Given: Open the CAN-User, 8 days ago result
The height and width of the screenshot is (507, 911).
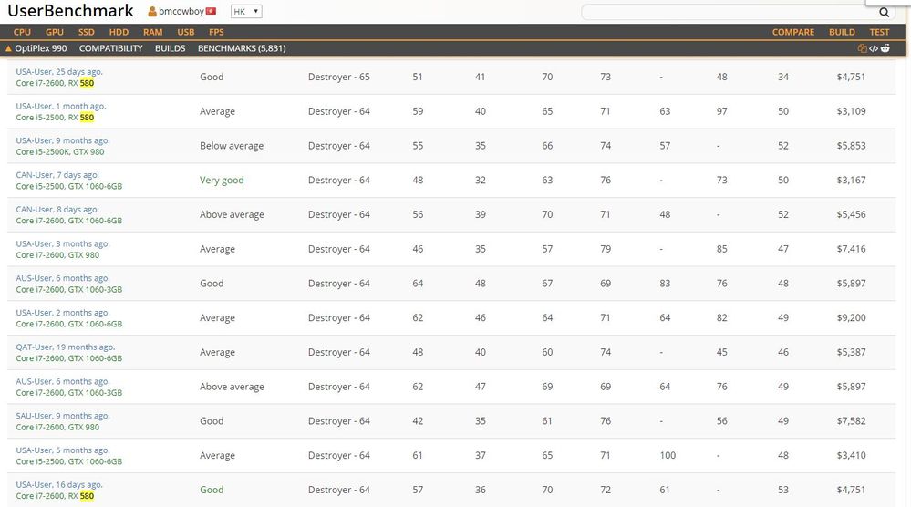Looking at the screenshot, I should (57, 209).
